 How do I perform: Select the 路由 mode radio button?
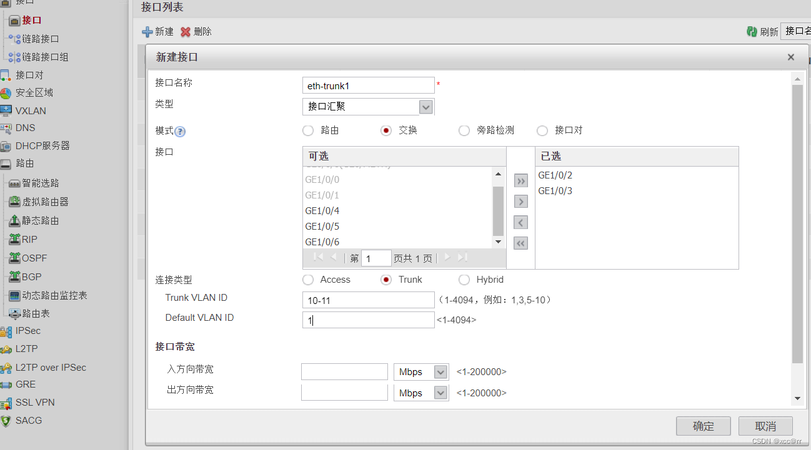coord(307,130)
